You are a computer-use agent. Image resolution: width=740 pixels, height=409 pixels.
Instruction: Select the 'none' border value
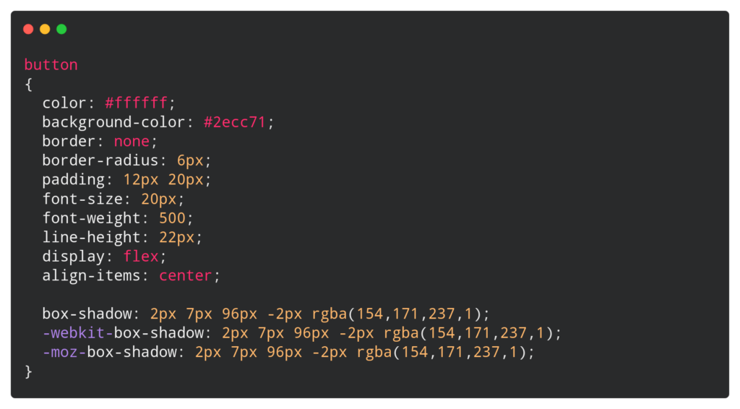click(x=132, y=142)
